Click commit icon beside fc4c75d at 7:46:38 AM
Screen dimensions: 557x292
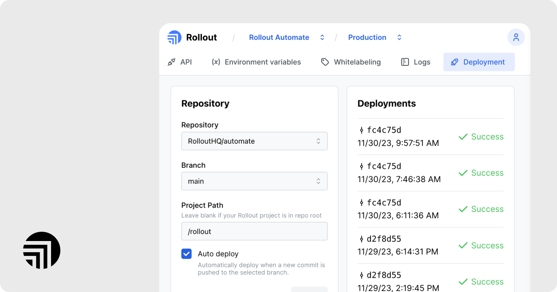[362, 166]
